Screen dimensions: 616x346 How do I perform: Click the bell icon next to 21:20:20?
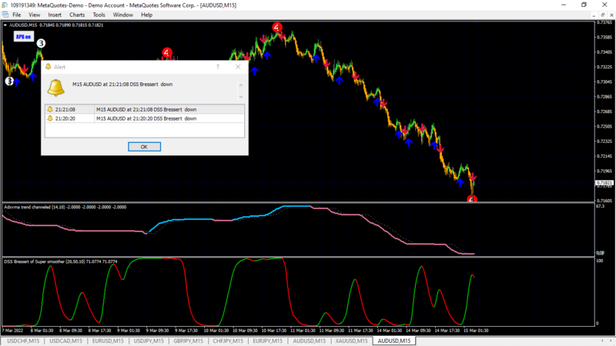[x=50, y=118]
